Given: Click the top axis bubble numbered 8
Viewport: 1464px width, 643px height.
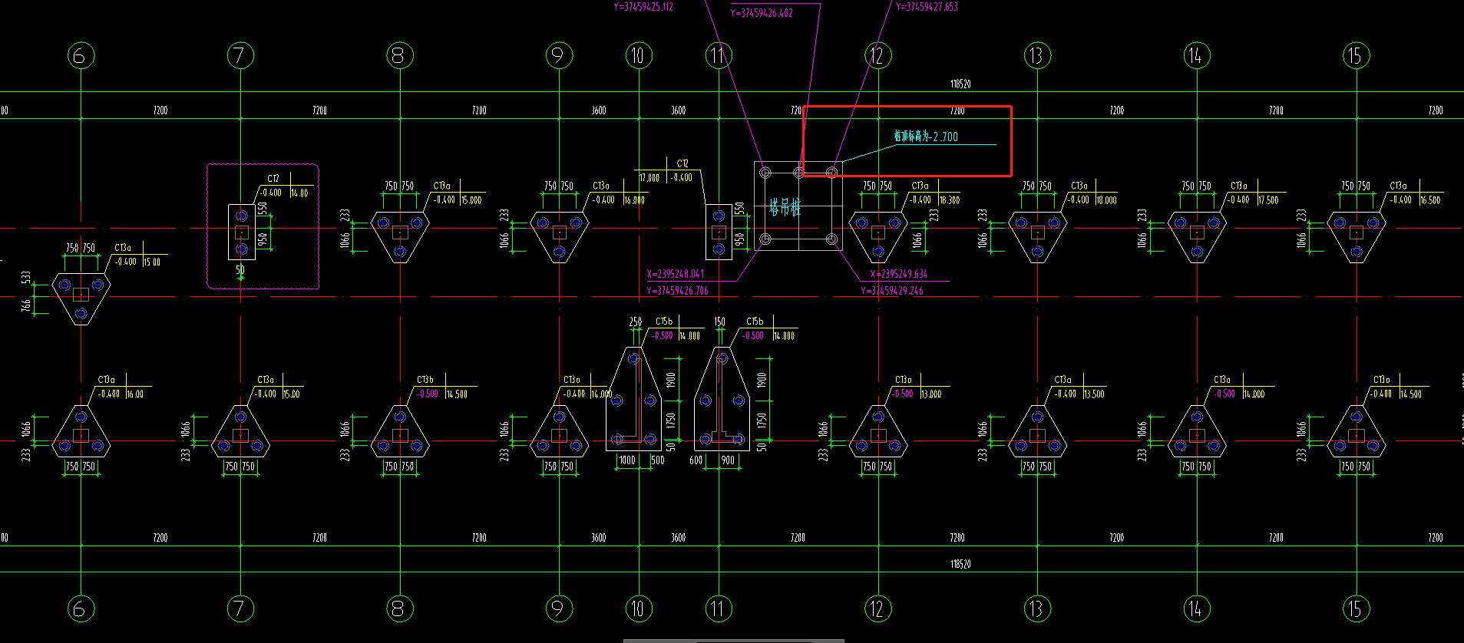Looking at the screenshot, I should [x=399, y=55].
